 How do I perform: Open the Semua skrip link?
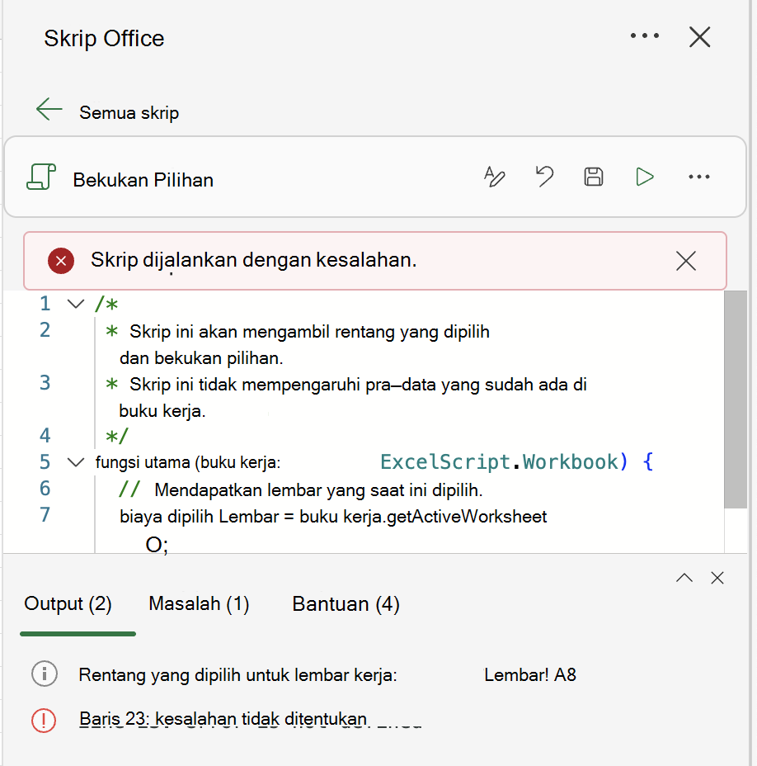pos(129,113)
